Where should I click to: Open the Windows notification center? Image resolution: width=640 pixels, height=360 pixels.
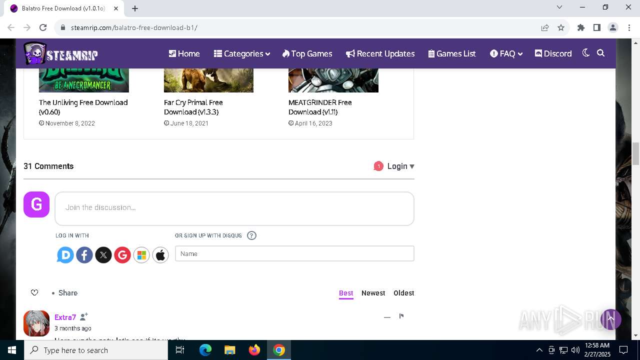coord(623,350)
